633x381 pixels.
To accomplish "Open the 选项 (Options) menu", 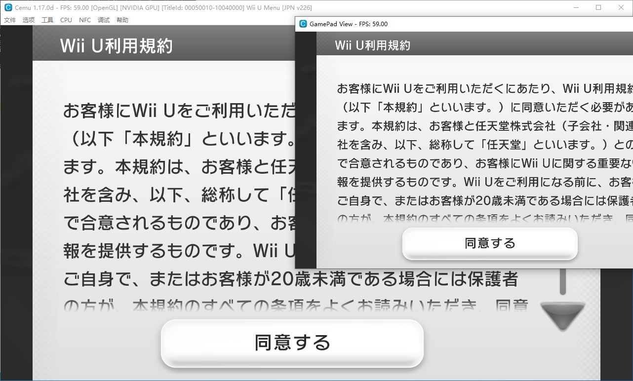I will click(x=28, y=20).
